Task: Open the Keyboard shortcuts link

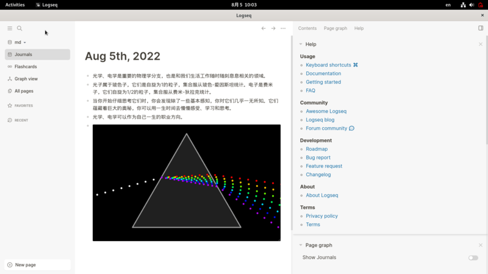Action: [328, 65]
